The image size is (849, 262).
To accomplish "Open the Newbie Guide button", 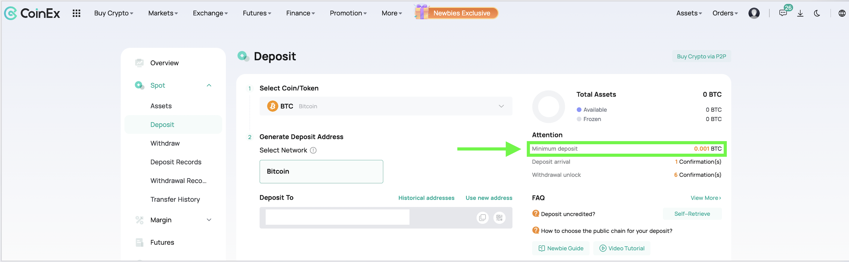I will 561,248.
